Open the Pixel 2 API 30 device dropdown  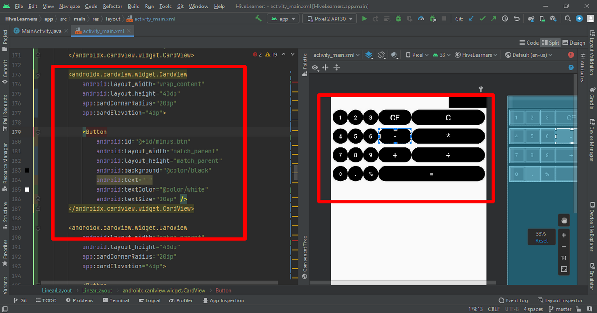pyautogui.click(x=330, y=19)
